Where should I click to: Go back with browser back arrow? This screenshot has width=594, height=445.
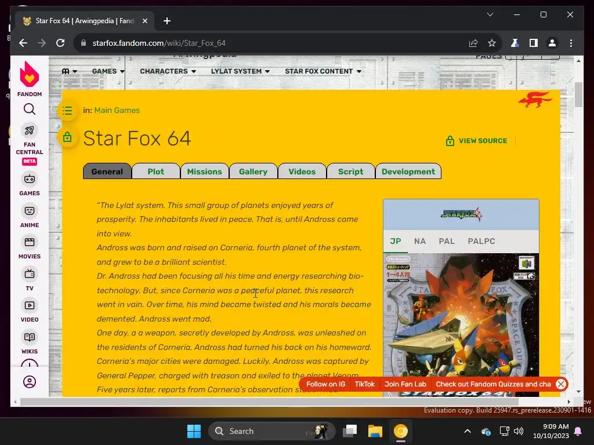(x=23, y=43)
